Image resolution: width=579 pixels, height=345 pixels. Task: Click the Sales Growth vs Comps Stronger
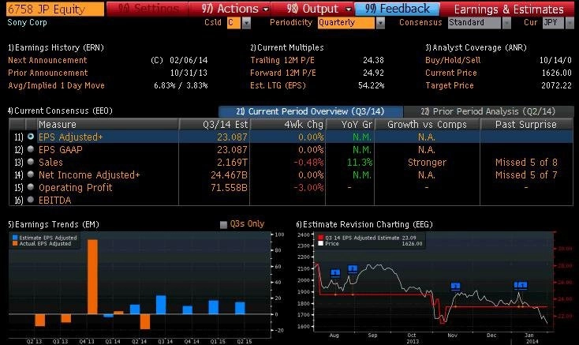click(x=427, y=162)
